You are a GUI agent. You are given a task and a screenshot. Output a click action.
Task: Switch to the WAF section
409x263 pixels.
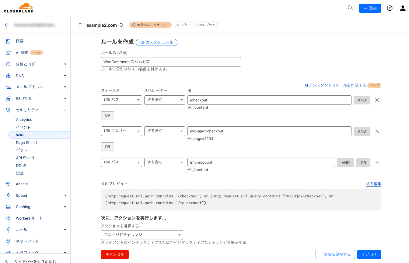coord(20,135)
